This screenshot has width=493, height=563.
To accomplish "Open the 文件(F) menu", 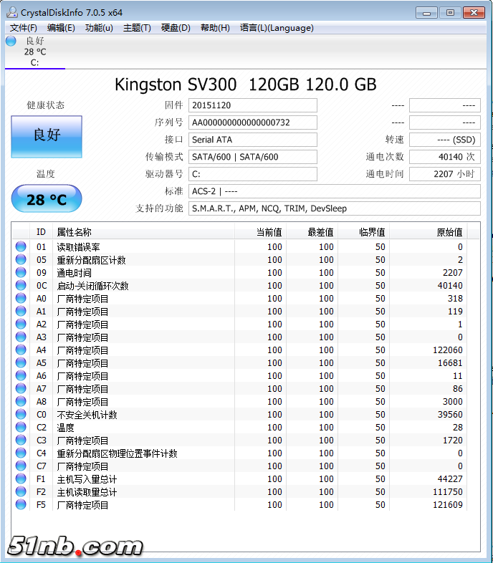I will click(x=24, y=28).
